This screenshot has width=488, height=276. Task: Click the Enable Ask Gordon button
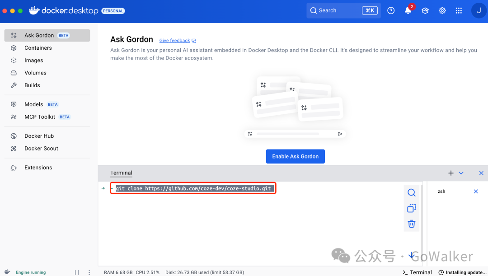click(296, 156)
